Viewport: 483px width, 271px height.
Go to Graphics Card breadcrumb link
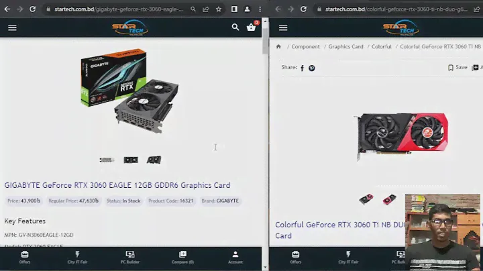pos(345,47)
